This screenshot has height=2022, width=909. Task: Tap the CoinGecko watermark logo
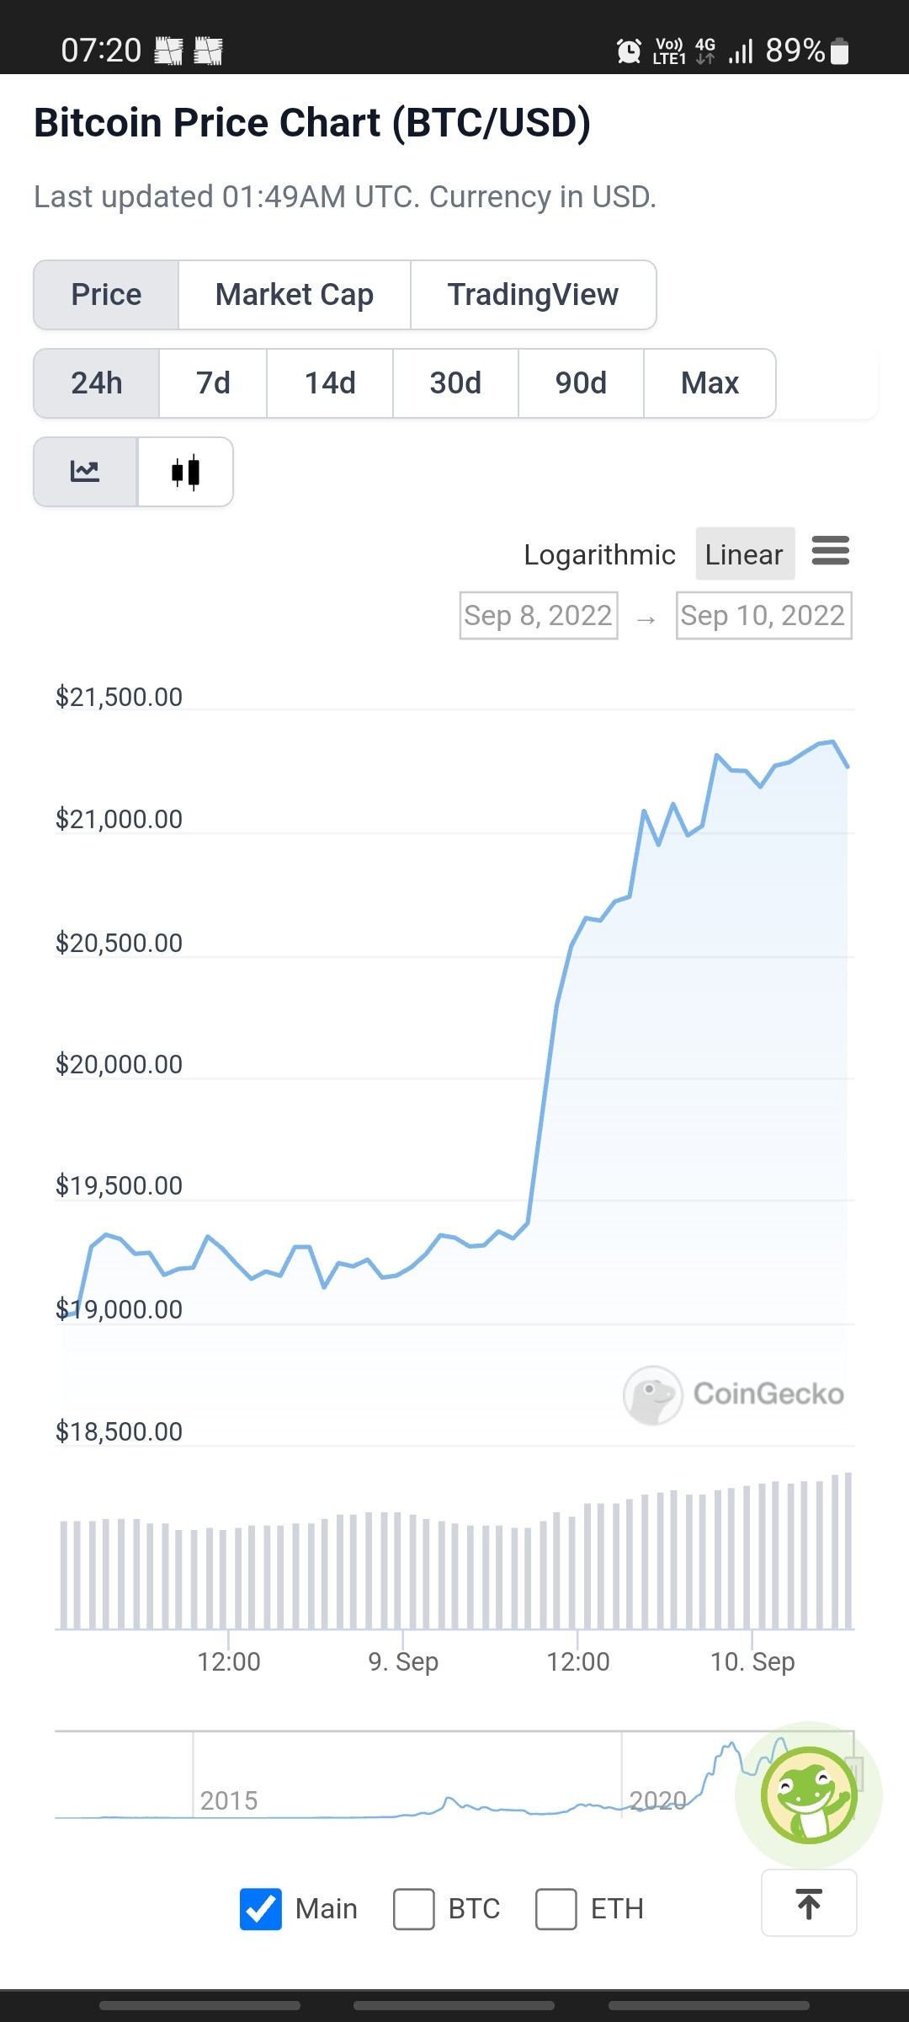[x=734, y=1394]
